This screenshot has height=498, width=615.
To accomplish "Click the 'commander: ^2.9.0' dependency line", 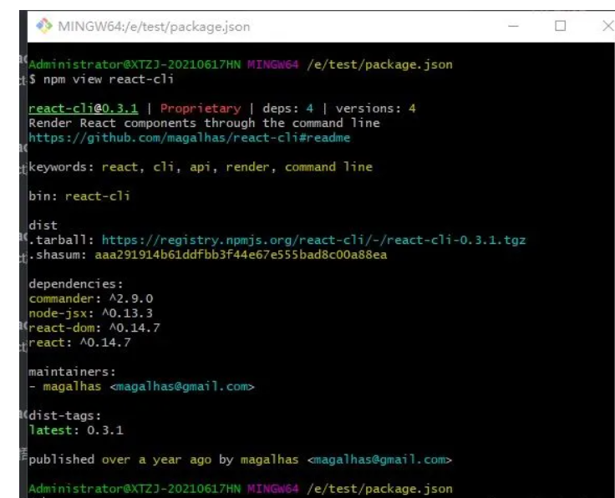I will [x=90, y=298].
